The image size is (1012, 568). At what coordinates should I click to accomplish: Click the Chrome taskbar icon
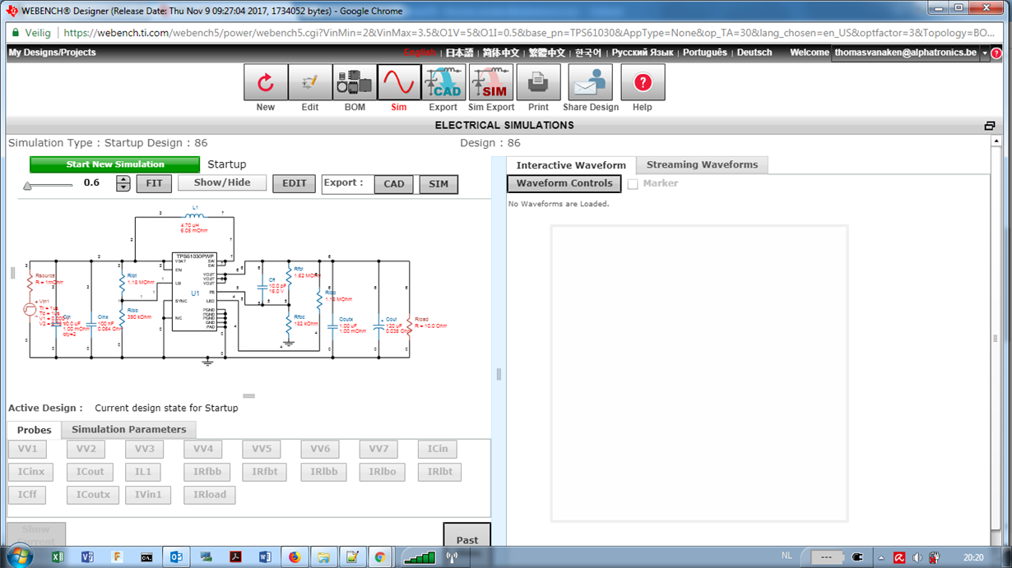[380, 557]
